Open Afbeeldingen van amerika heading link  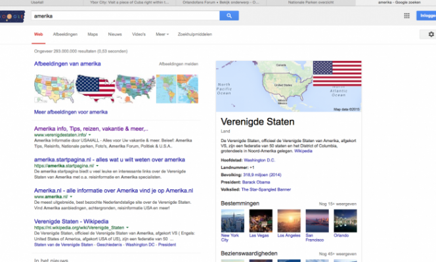tap(67, 64)
